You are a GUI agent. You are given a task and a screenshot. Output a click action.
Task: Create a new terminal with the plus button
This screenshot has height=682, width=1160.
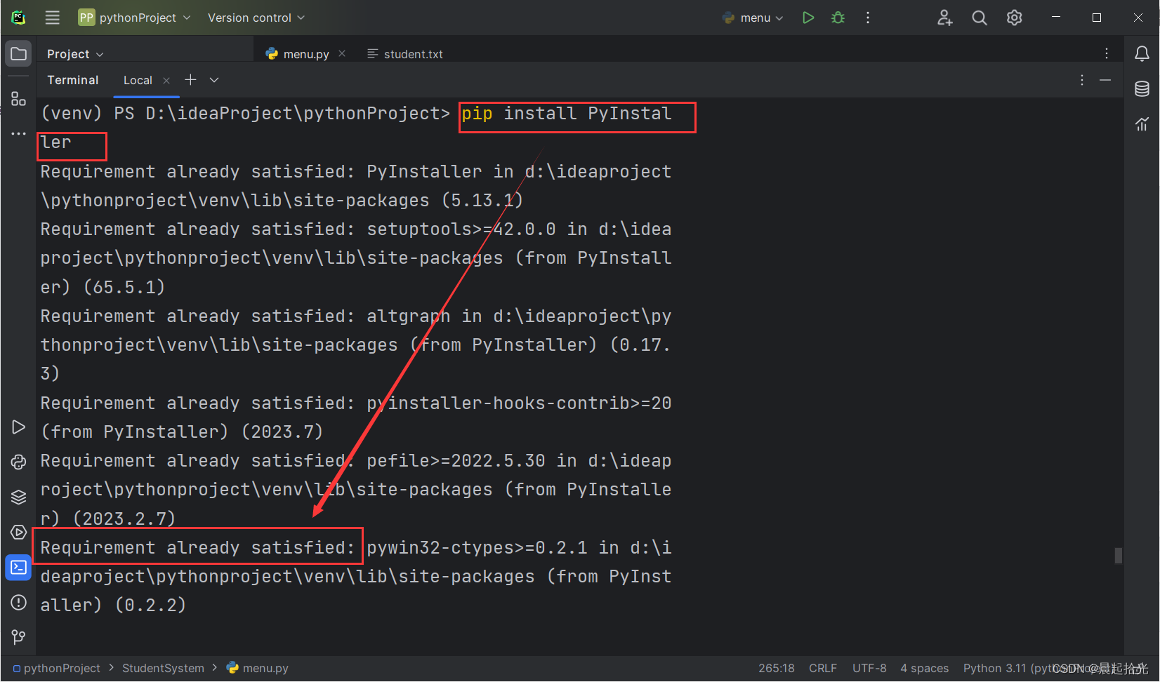click(190, 79)
